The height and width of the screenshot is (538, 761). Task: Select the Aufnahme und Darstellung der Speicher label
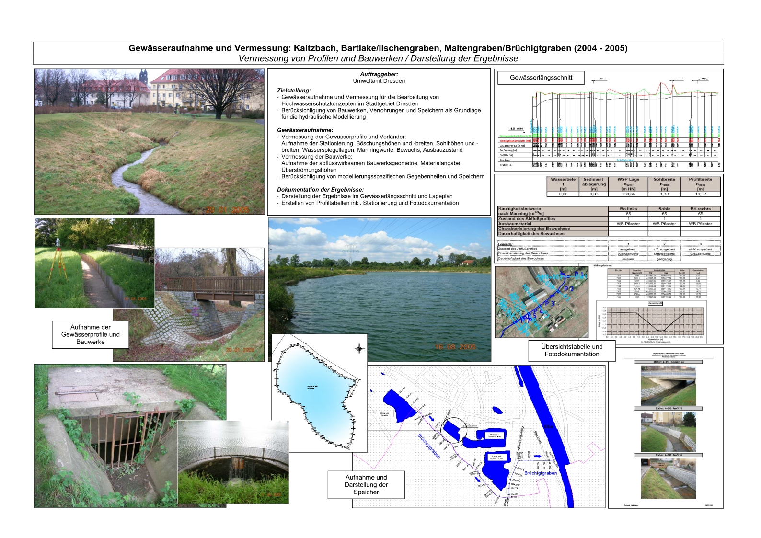pos(366,484)
